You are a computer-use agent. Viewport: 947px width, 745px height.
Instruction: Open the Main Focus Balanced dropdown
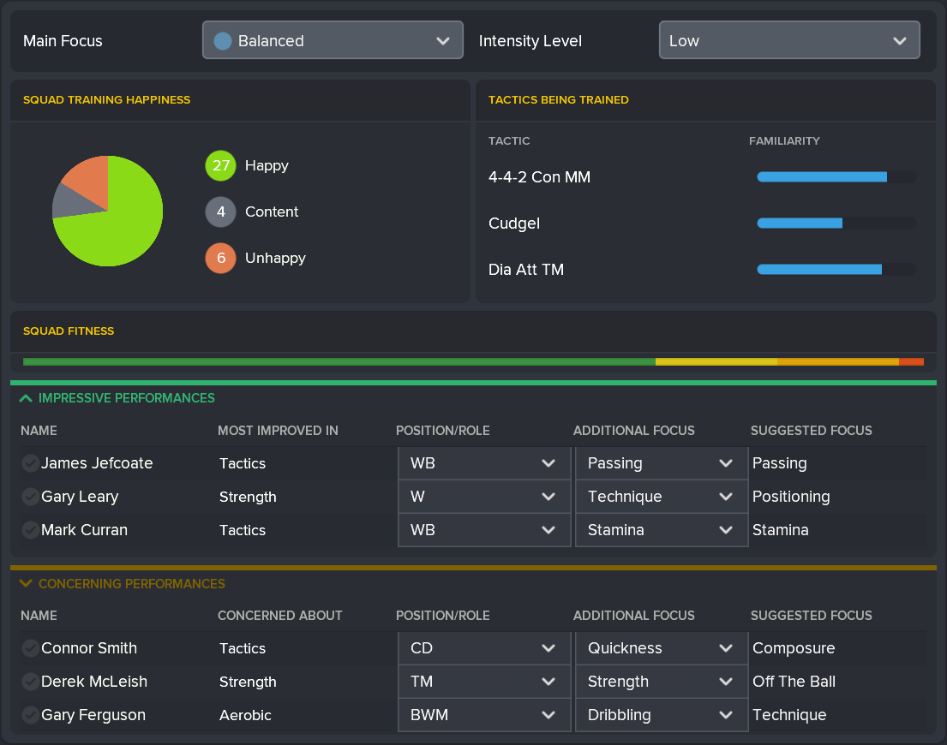tap(333, 41)
